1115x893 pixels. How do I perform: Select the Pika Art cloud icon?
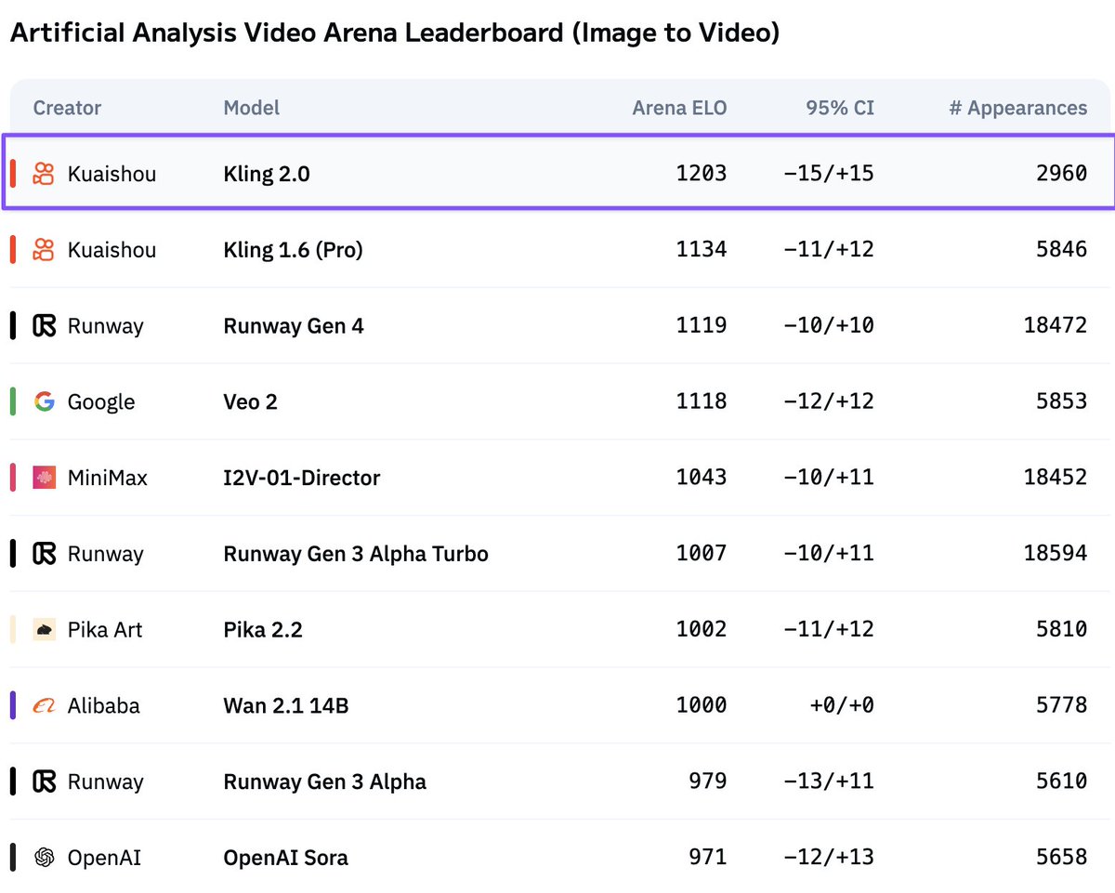point(42,629)
